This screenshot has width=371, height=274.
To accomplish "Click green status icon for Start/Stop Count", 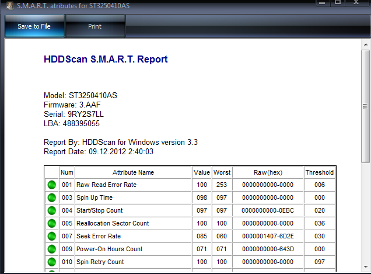I will (52, 210).
